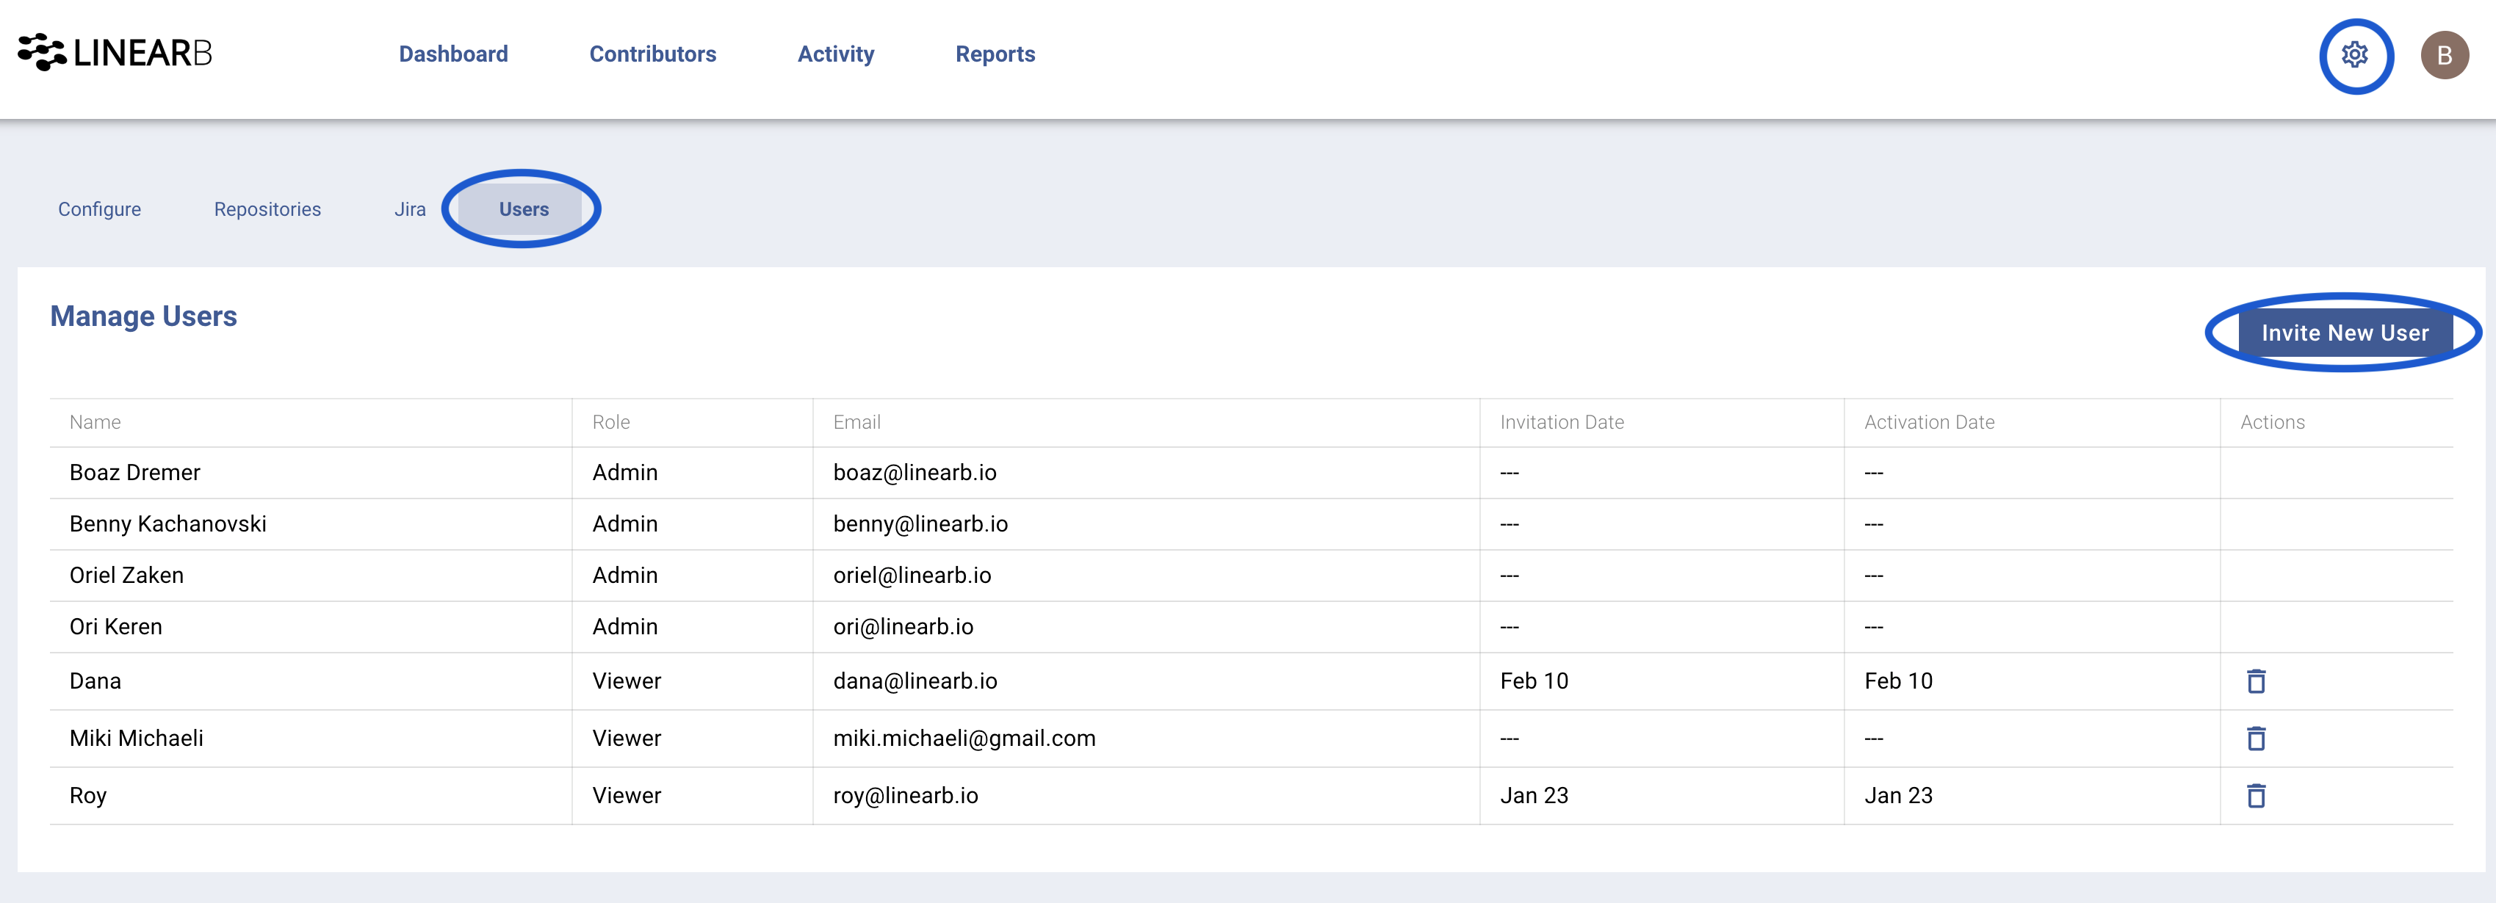Click the email miki.michaeli@gmail.com

coord(964,739)
